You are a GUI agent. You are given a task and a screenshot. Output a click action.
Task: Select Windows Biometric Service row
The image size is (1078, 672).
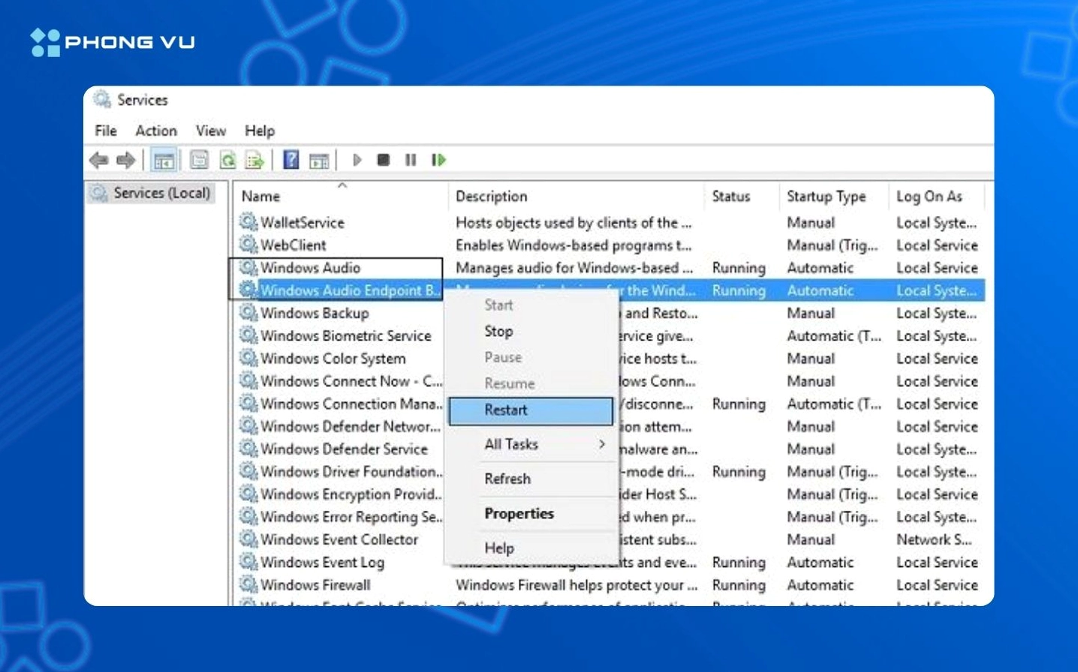[x=611, y=336]
